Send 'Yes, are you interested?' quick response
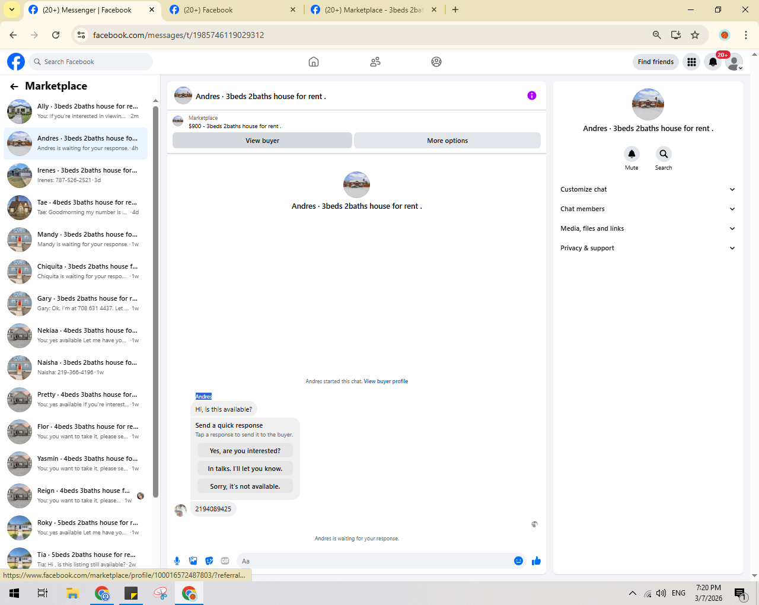The width and height of the screenshot is (759, 605). point(245,451)
